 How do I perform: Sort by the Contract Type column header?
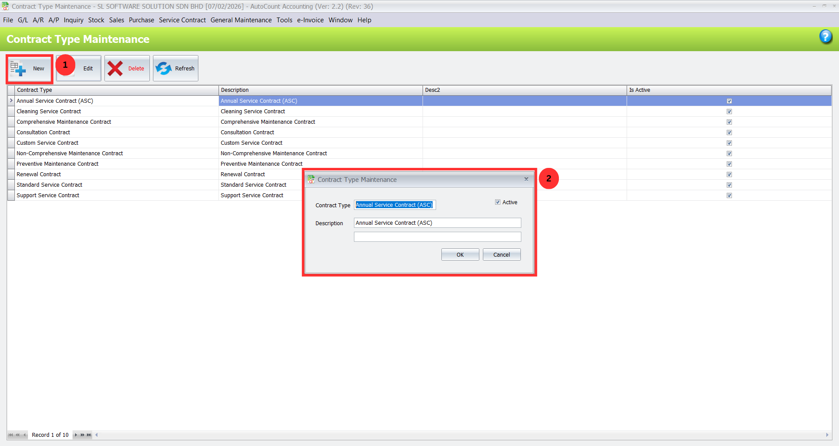114,90
